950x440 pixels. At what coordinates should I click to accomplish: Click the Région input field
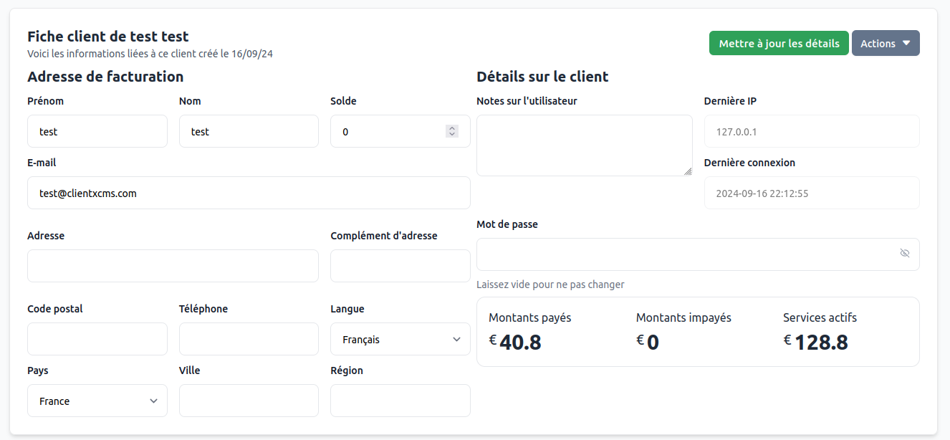tap(400, 401)
